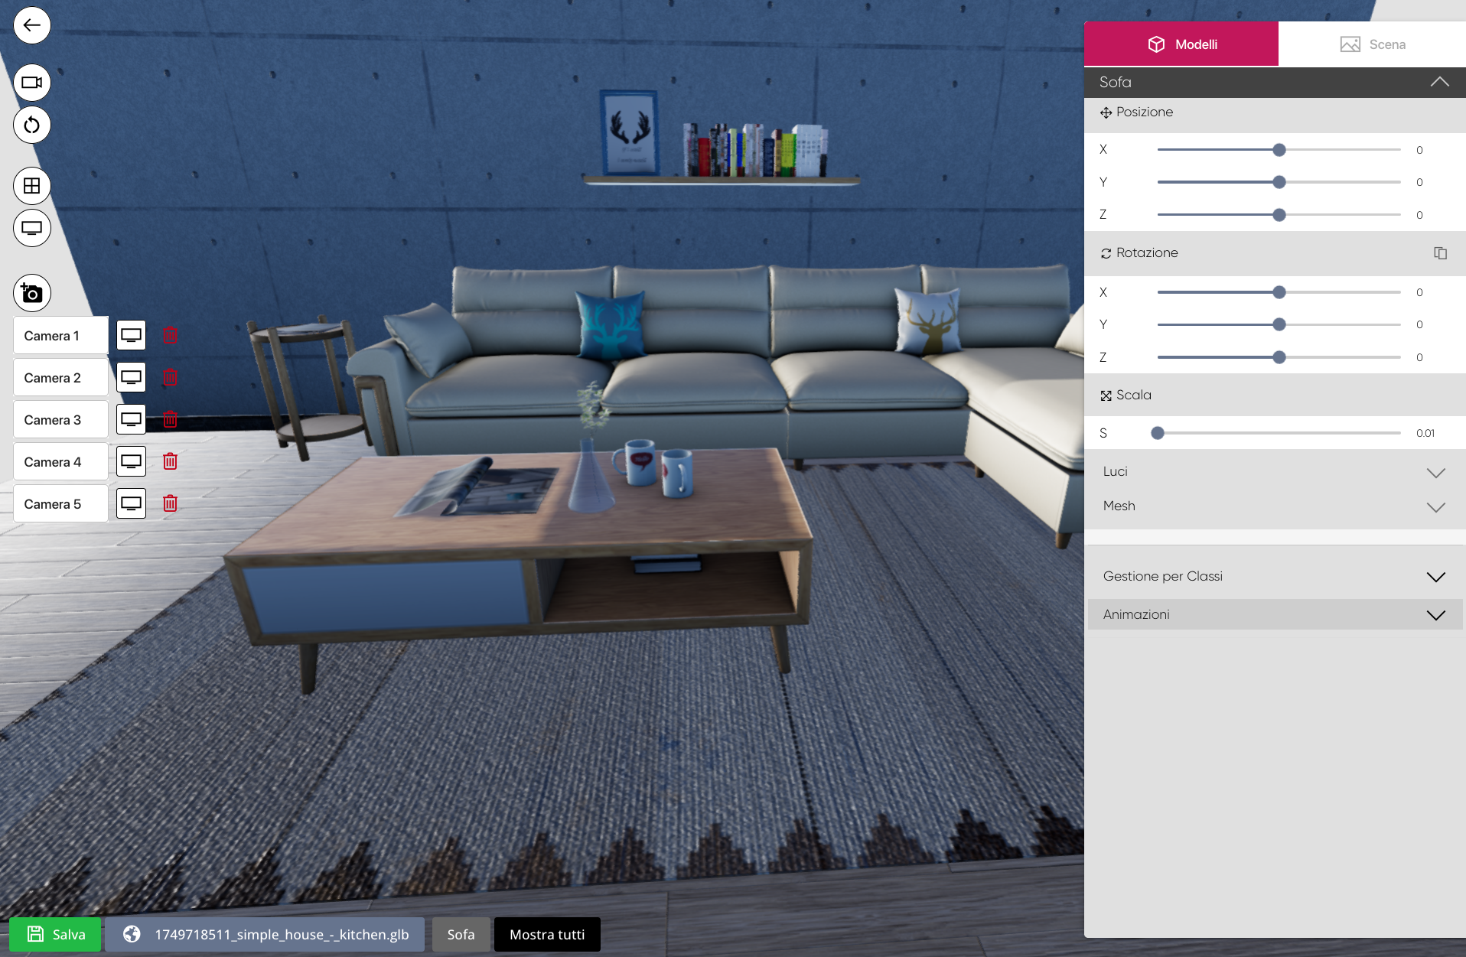Expand the Mesh section
The width and height of the screenshot is (1466, 957).
[1435, 506]
